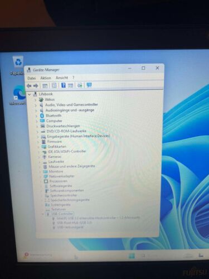
Task: Expand the Akkus category chevron
Action: pyautogui.click(x=35, y=100)
